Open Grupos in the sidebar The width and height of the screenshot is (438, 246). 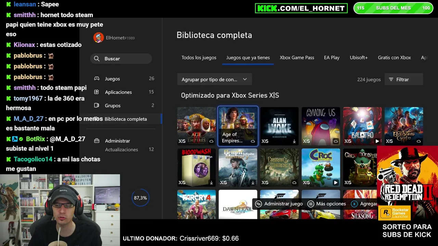[124, 105]
